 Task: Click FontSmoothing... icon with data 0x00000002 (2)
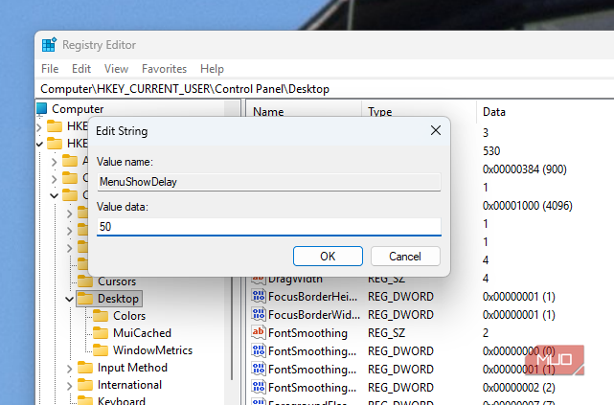click(x=259, y=387)
